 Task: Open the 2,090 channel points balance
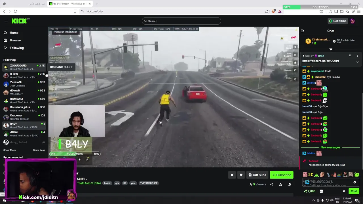[x=309, y=191]
